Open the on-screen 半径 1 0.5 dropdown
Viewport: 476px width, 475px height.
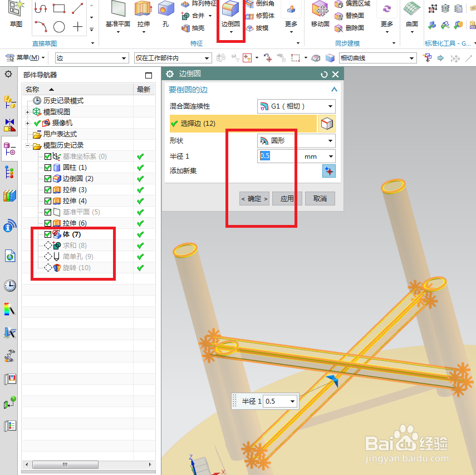pos(292,401)
